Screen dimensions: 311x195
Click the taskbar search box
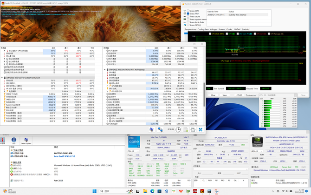pyautogui.click(x=116, y=191)
